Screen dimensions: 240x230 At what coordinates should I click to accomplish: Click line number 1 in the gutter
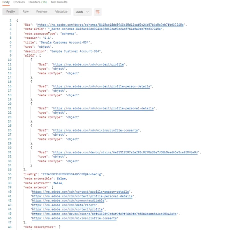click(x=11, y=20)
